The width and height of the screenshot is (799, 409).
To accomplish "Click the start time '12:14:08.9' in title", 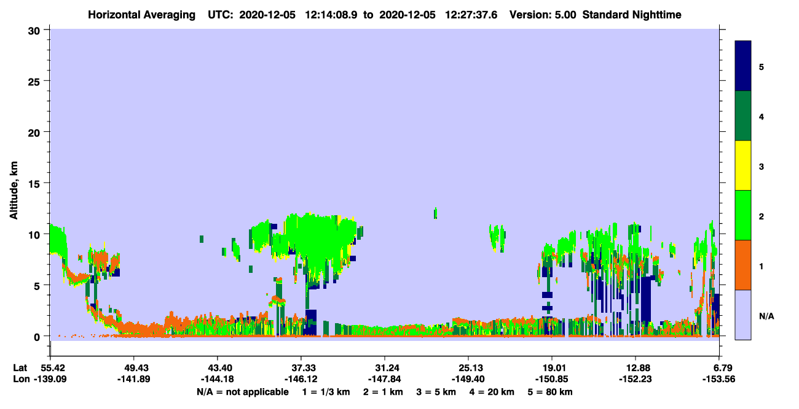I will [331, 15].
